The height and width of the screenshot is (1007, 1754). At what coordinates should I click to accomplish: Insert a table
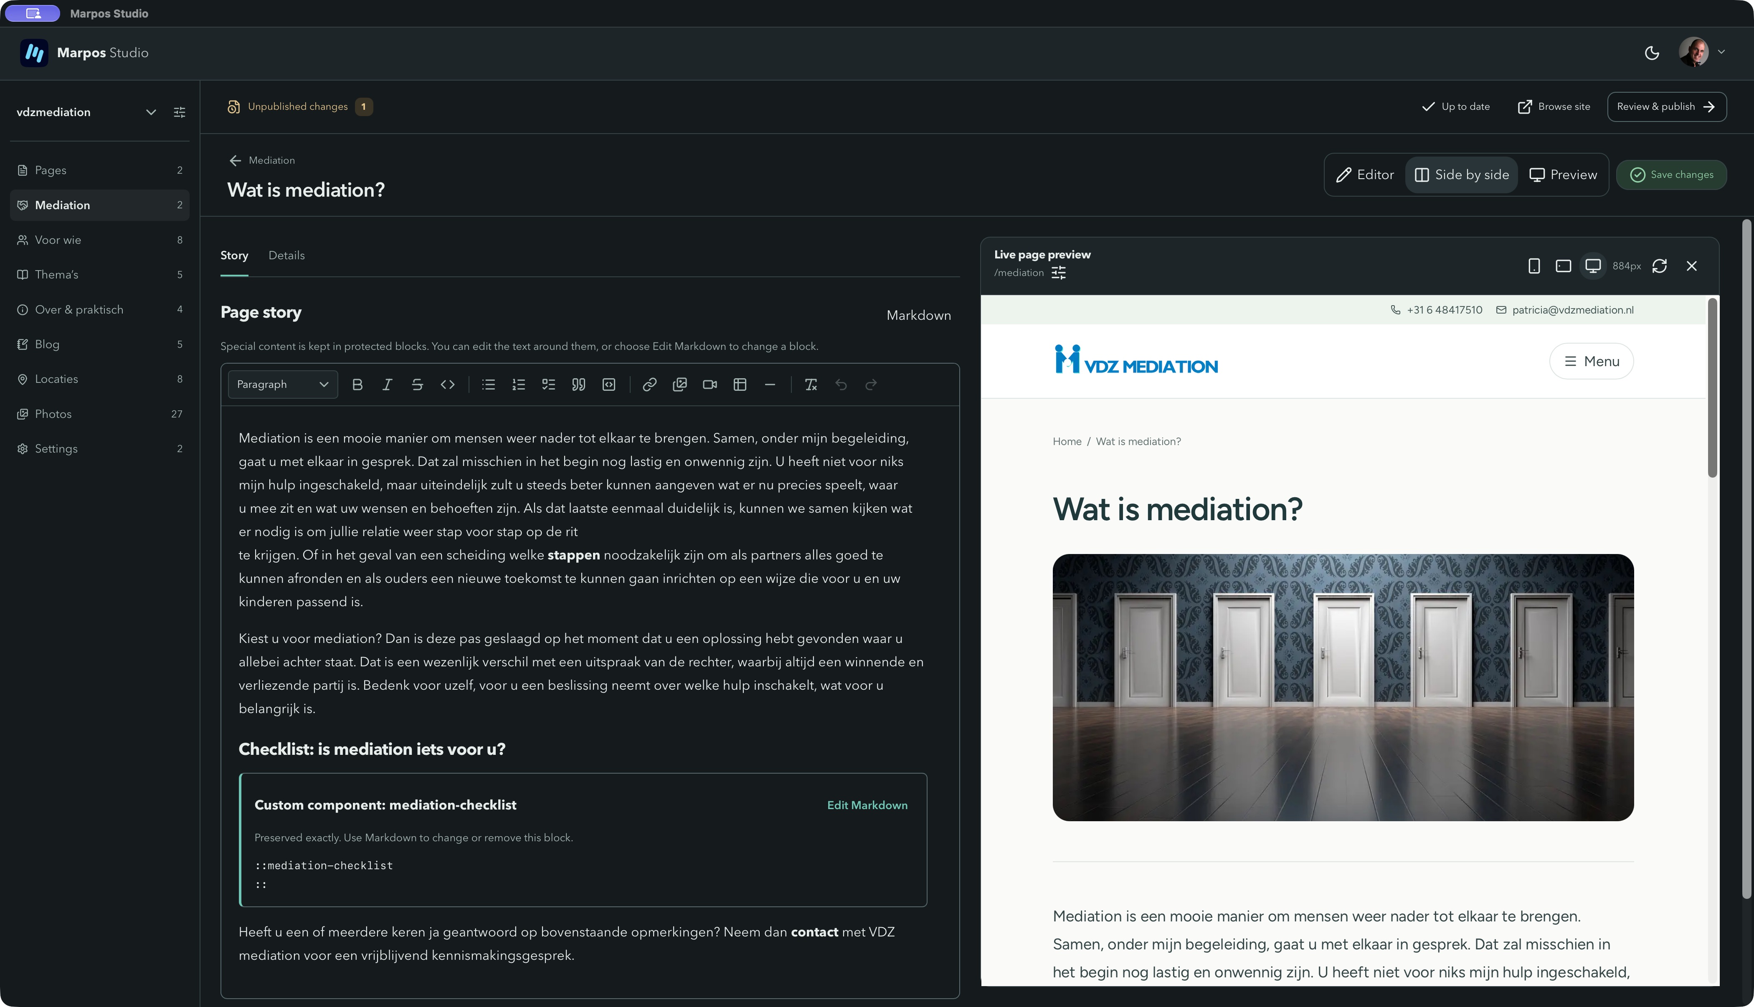740,385
